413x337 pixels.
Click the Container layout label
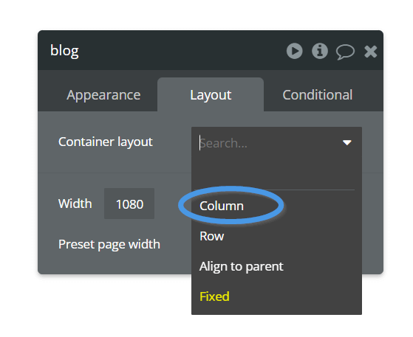[x=106, y=142]
